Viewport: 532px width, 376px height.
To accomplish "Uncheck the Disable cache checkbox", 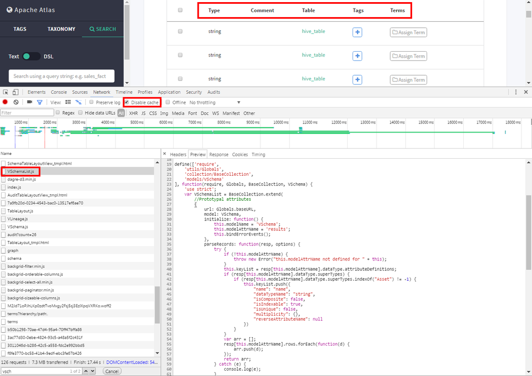I will pos(127,102).
